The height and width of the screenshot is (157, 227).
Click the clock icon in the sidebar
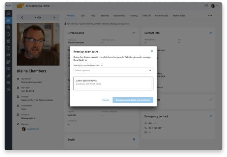click(x=8, y=48)
